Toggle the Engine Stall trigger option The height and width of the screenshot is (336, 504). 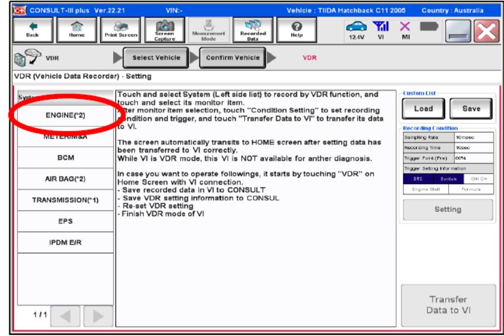tap(426, 189)
